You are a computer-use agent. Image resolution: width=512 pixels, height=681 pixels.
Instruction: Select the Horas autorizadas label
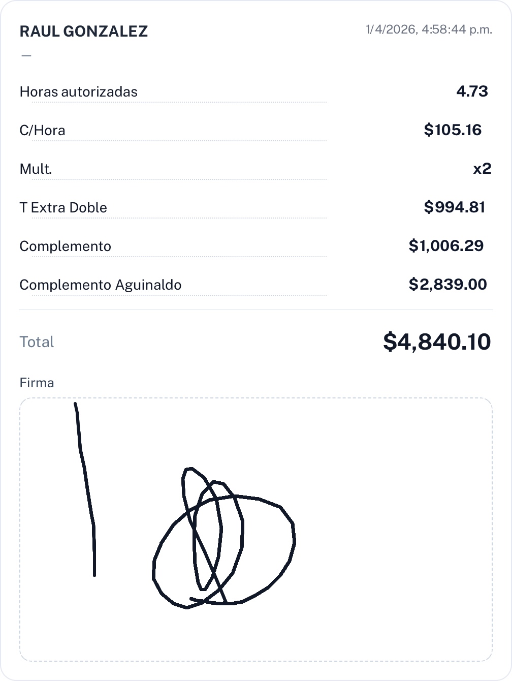[78, 92]
